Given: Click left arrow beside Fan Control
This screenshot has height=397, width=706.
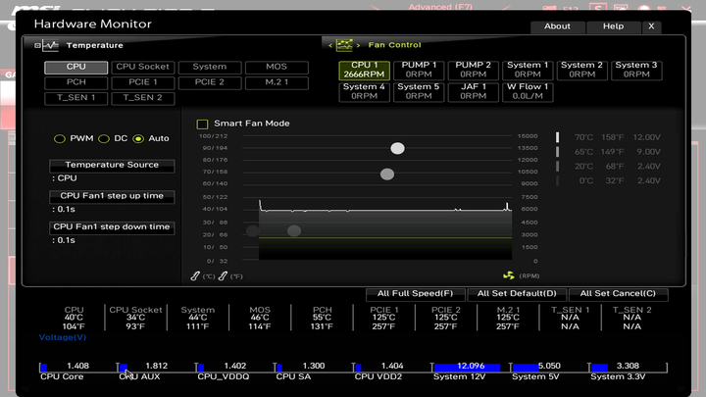Looking at the screenshot, I should (x=330, y=45).
